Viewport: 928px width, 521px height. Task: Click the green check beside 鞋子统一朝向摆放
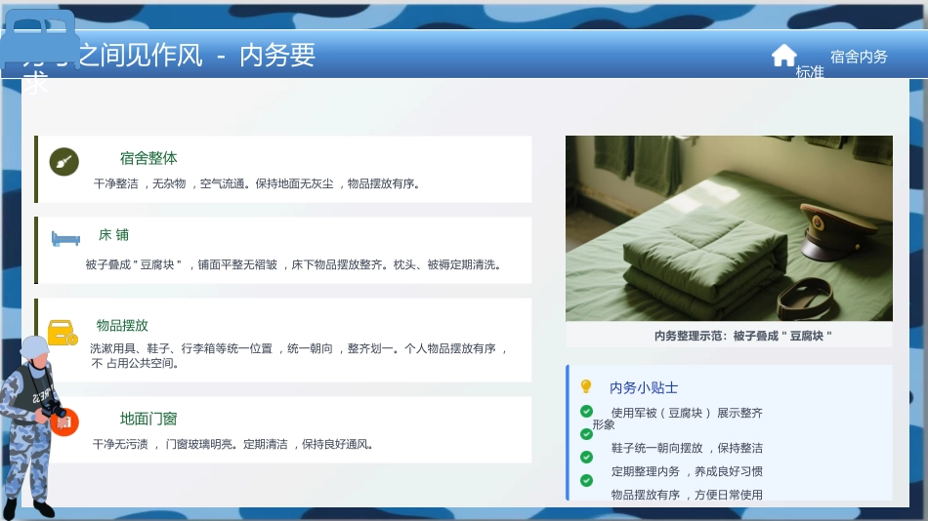point(586,434)
